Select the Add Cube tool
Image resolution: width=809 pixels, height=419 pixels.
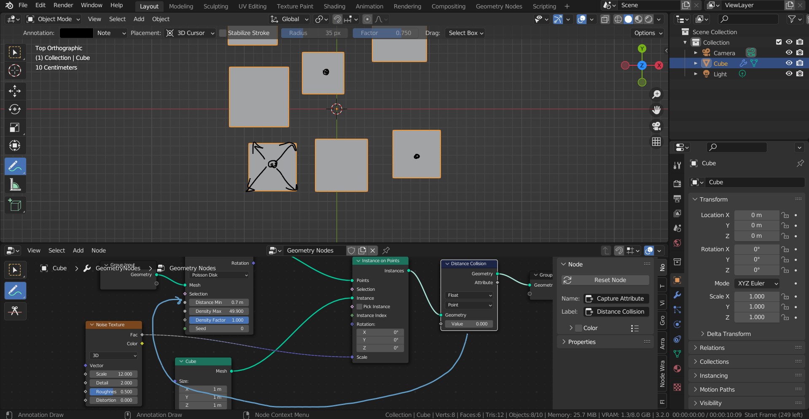15,205
